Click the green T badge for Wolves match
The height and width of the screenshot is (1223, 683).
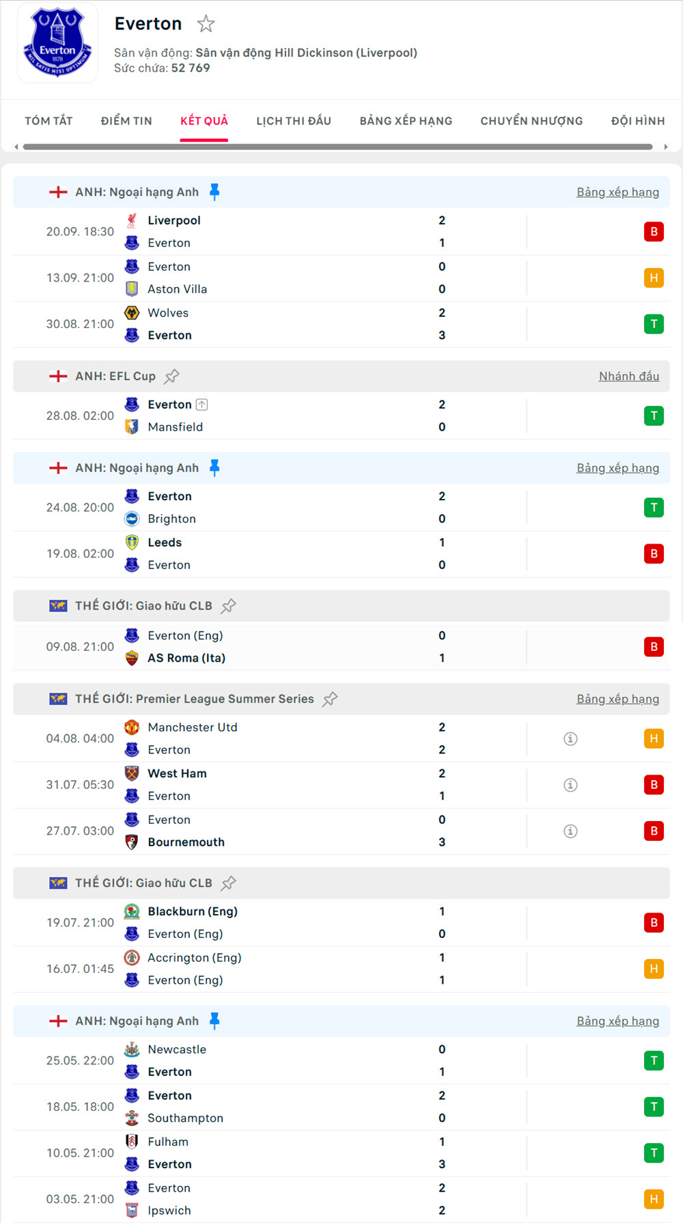pyautogui.click(x=654, y=324)
